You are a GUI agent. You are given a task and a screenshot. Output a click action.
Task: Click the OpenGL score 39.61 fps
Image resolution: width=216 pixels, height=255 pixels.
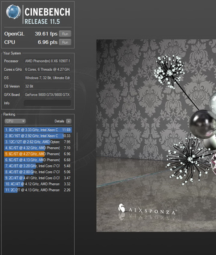point(46,34)
